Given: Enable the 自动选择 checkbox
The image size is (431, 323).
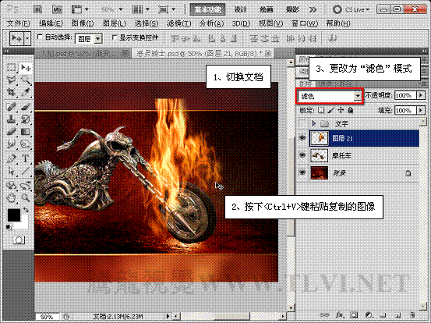Looking at the screenshot, I should click(40, 37).
